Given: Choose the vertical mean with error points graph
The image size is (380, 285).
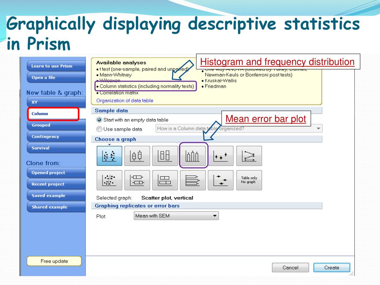Looking at the screenshot, I should click(x=221, y=156).
